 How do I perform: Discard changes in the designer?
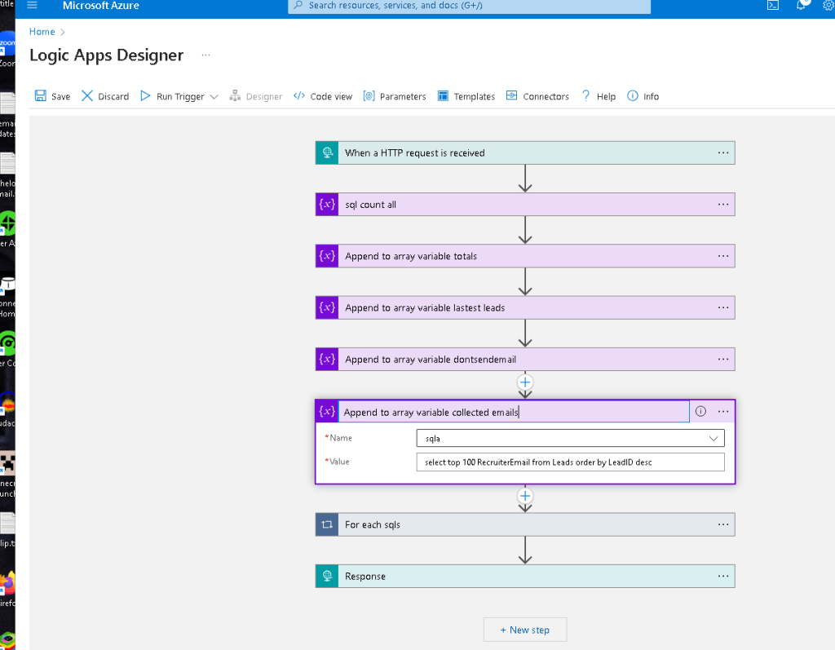click(105, 96)
